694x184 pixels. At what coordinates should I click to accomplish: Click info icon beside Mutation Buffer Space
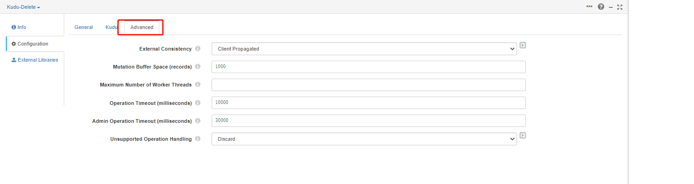[198, 67]
